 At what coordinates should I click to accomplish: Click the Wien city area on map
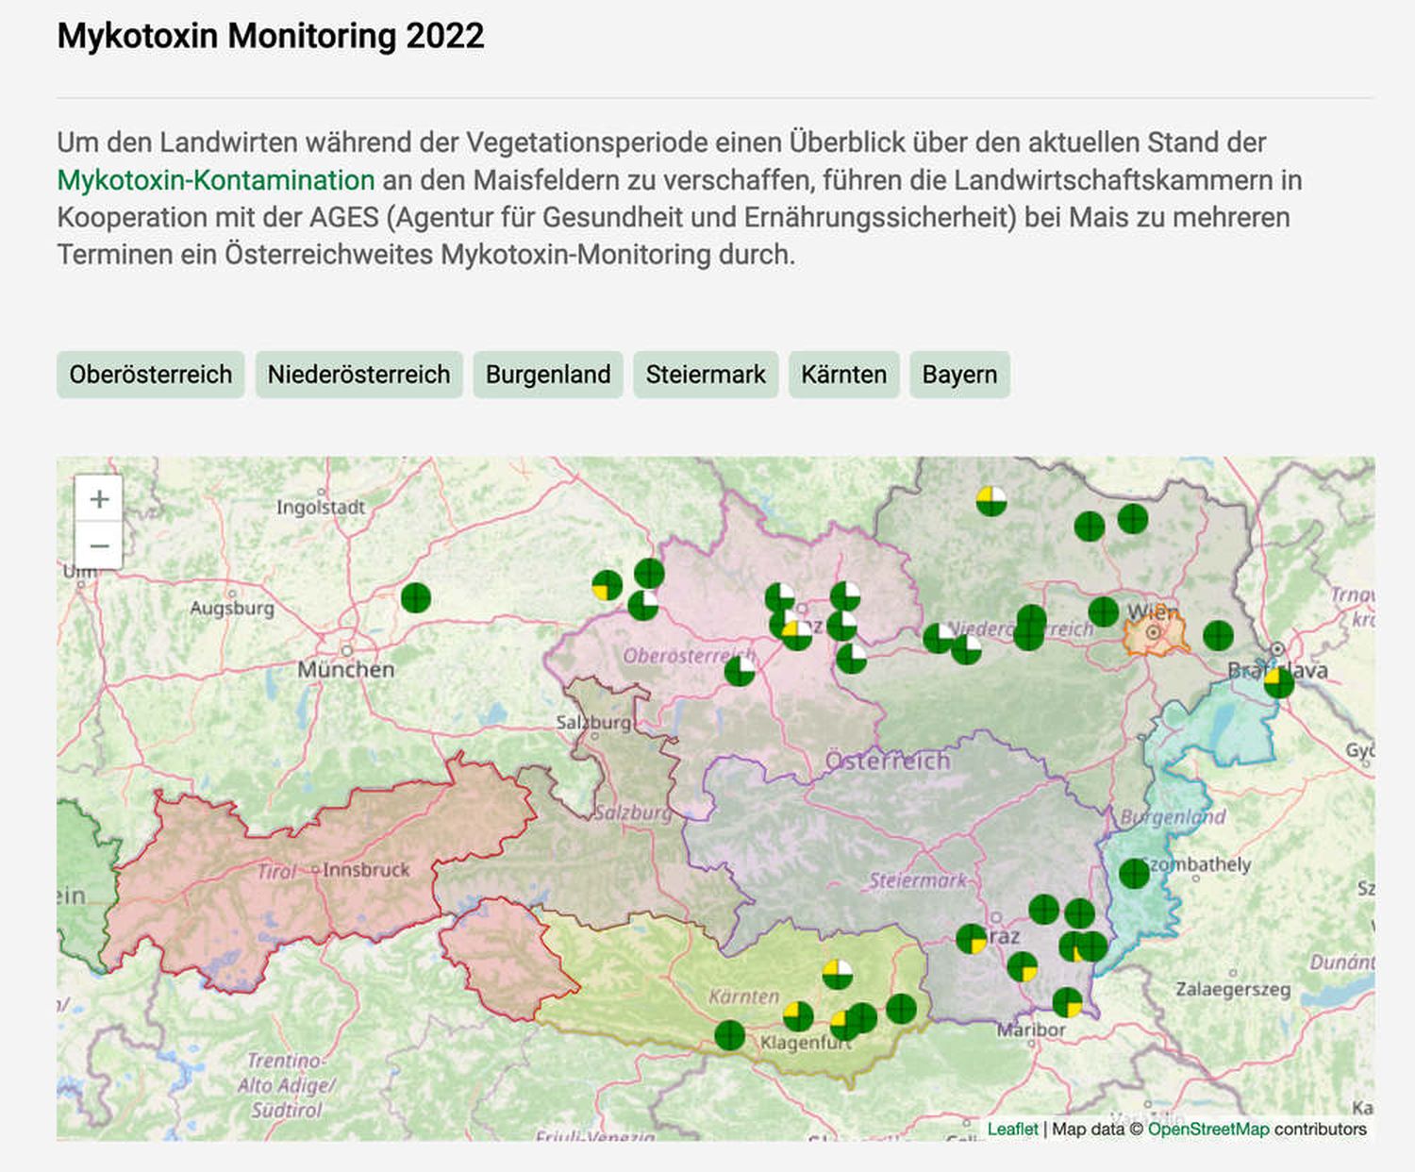tap(1155, 633)
